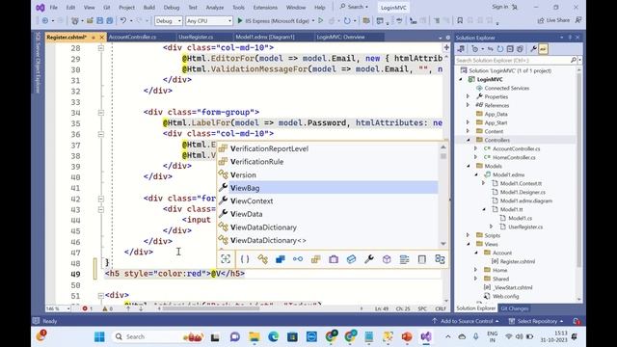The image size is (617, 347).
Task: Toggle the purple briefcase filter in IntelliSense
Action: click(x=334, y=259)
